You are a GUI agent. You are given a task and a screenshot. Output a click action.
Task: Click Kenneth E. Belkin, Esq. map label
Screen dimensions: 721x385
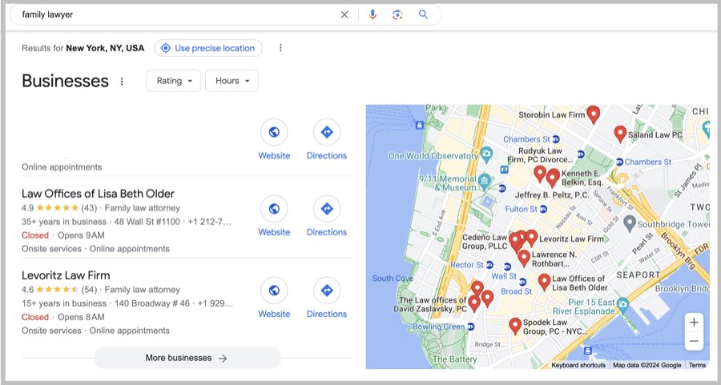582,178
